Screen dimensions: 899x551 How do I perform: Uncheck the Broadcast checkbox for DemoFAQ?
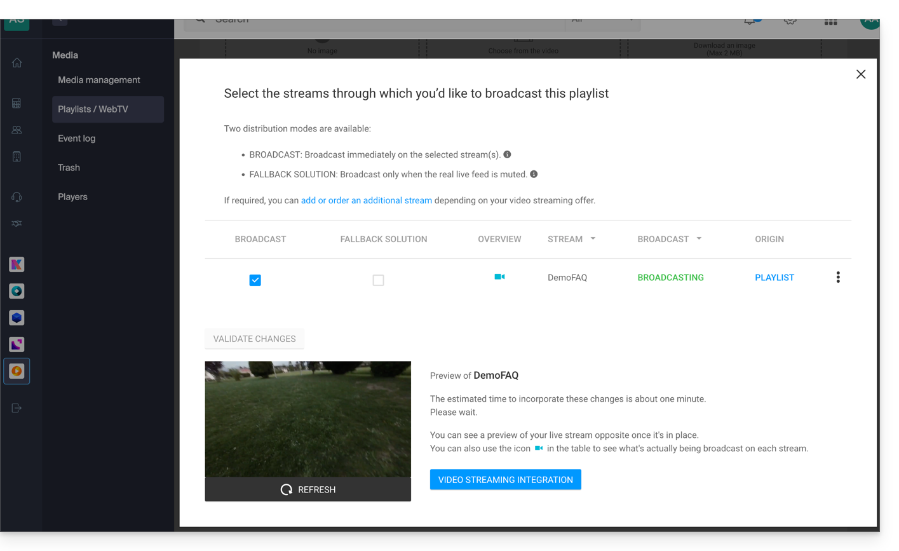(255, 280)
